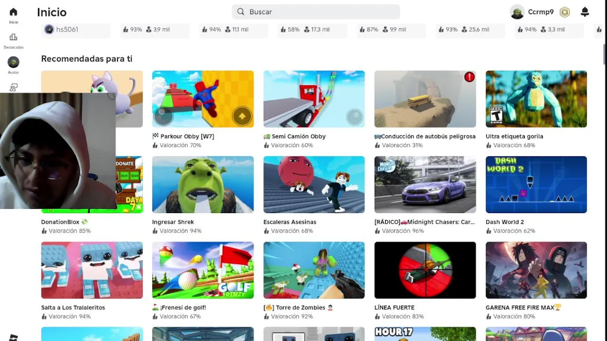Click the magnifier icon in search bar

[x=241, y=12]
